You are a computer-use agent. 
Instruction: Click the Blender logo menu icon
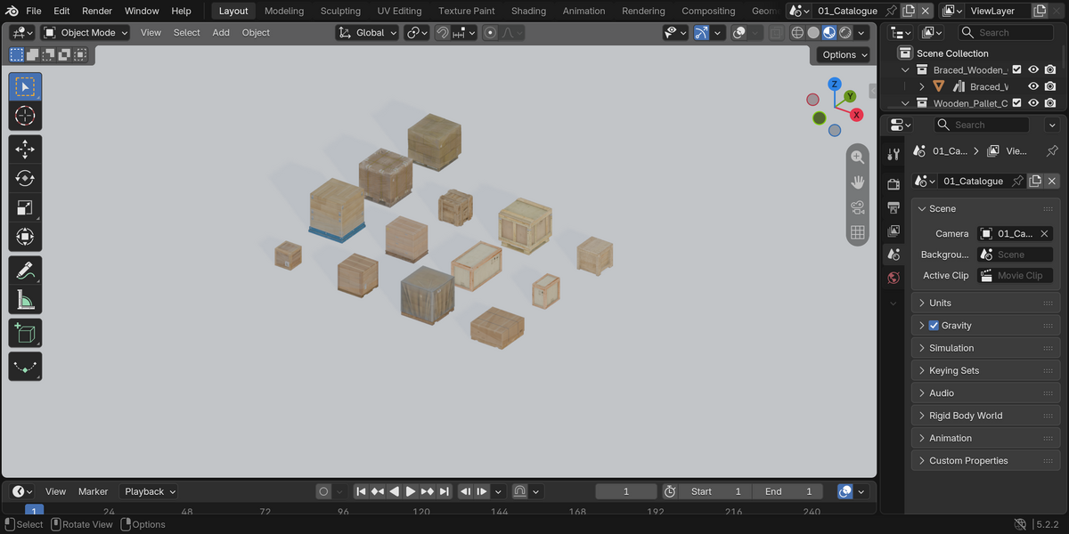[11, 11]
